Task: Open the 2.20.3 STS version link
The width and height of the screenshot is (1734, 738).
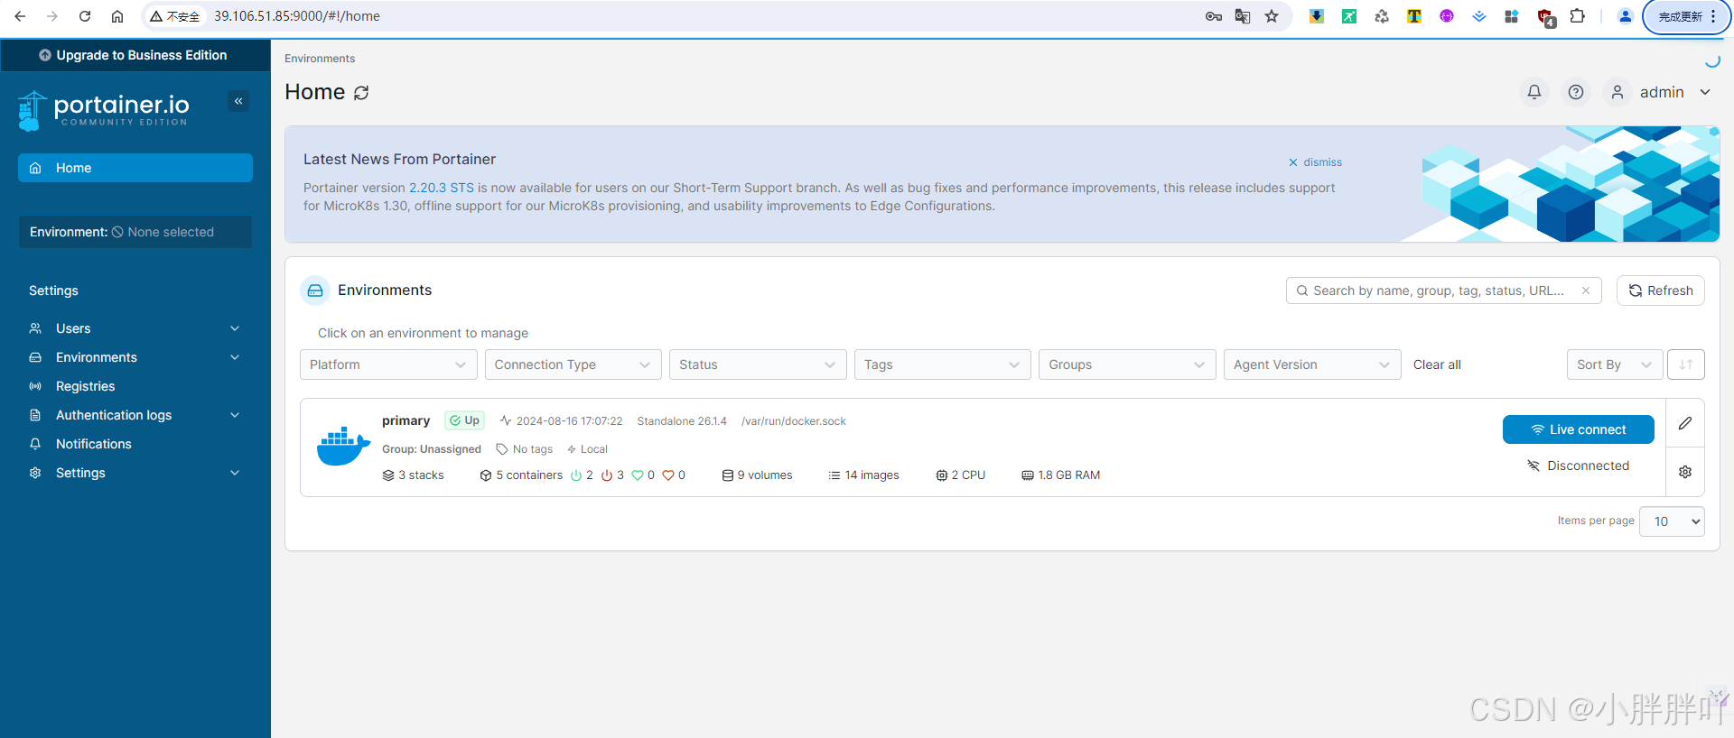Action: coord(442,188)
